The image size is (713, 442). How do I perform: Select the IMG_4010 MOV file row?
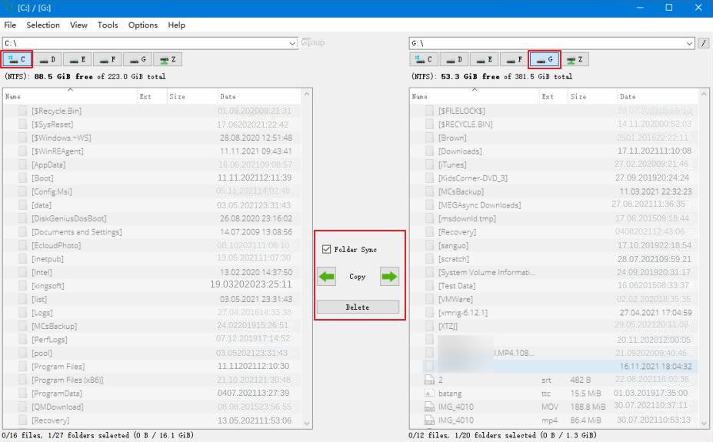pyautogui.click(x=538, y=407)
